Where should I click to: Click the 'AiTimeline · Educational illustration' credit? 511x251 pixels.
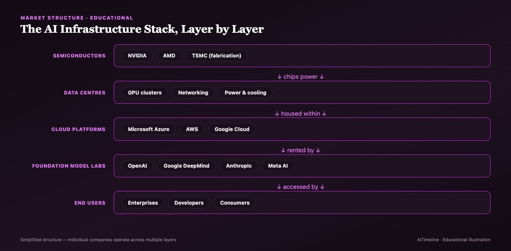point(454,240)
